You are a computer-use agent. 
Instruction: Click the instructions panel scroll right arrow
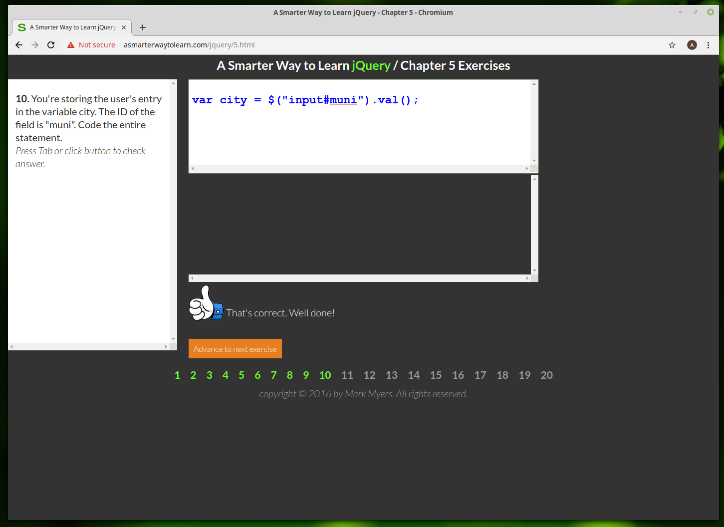[166, 346]
